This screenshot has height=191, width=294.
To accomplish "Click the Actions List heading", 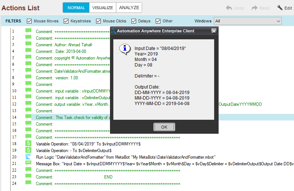I will pos(21,8).
